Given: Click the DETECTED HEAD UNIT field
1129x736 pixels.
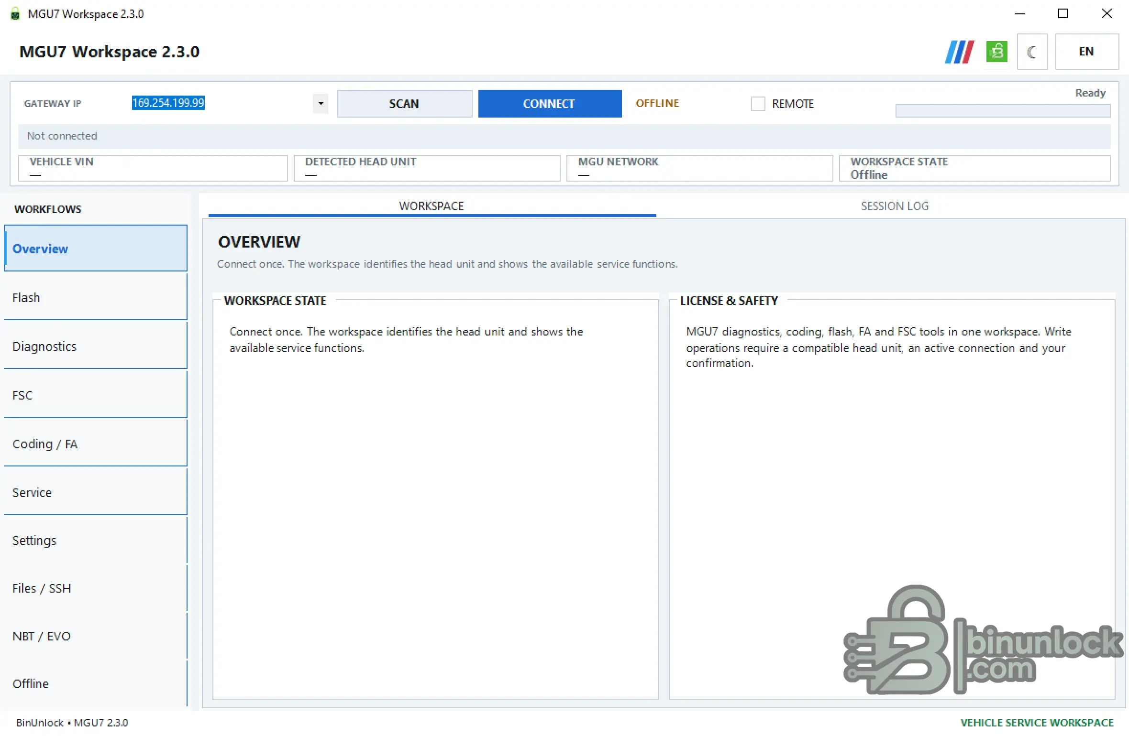Looking at the screenshot, I should pos(427,168).
